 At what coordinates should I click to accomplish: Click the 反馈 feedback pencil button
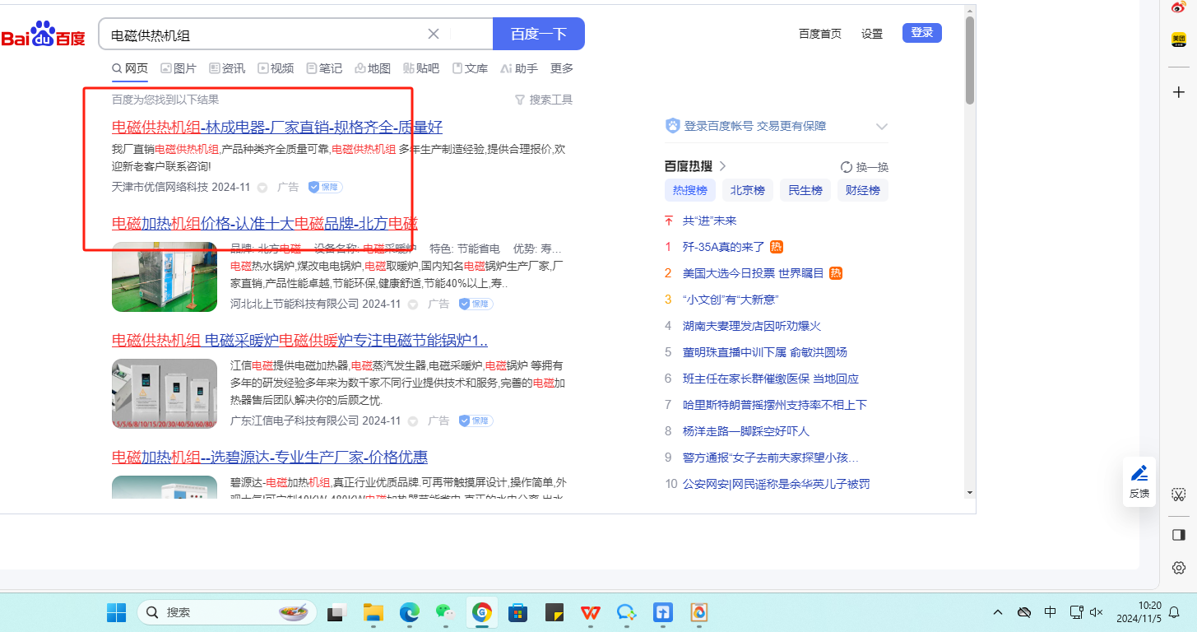(x=1139, y=481)
